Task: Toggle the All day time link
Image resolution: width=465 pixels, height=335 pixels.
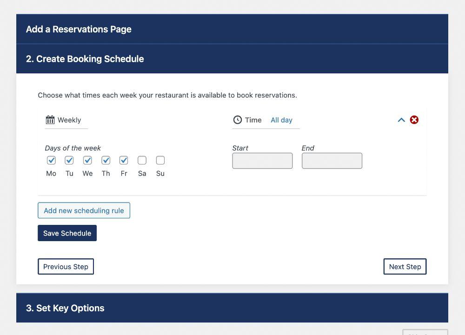Action: [281, 120]
